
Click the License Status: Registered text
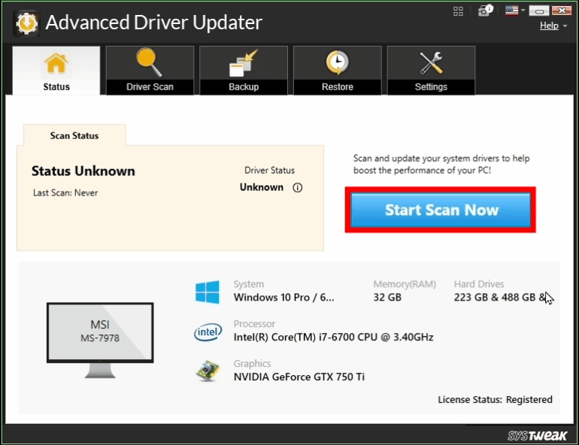point(495,400)
